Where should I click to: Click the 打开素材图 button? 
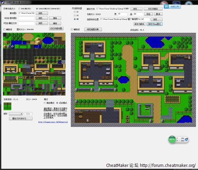[56, 28]
